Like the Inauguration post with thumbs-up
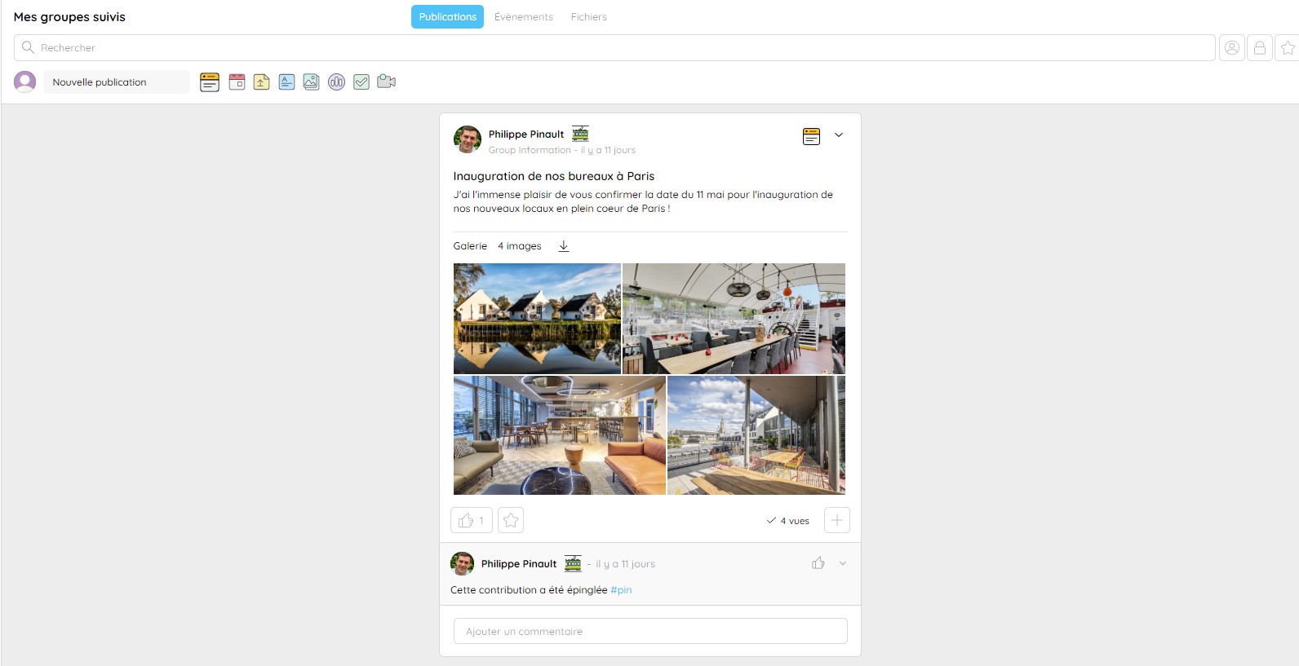The image size is (1299, 666). point(472,520)
